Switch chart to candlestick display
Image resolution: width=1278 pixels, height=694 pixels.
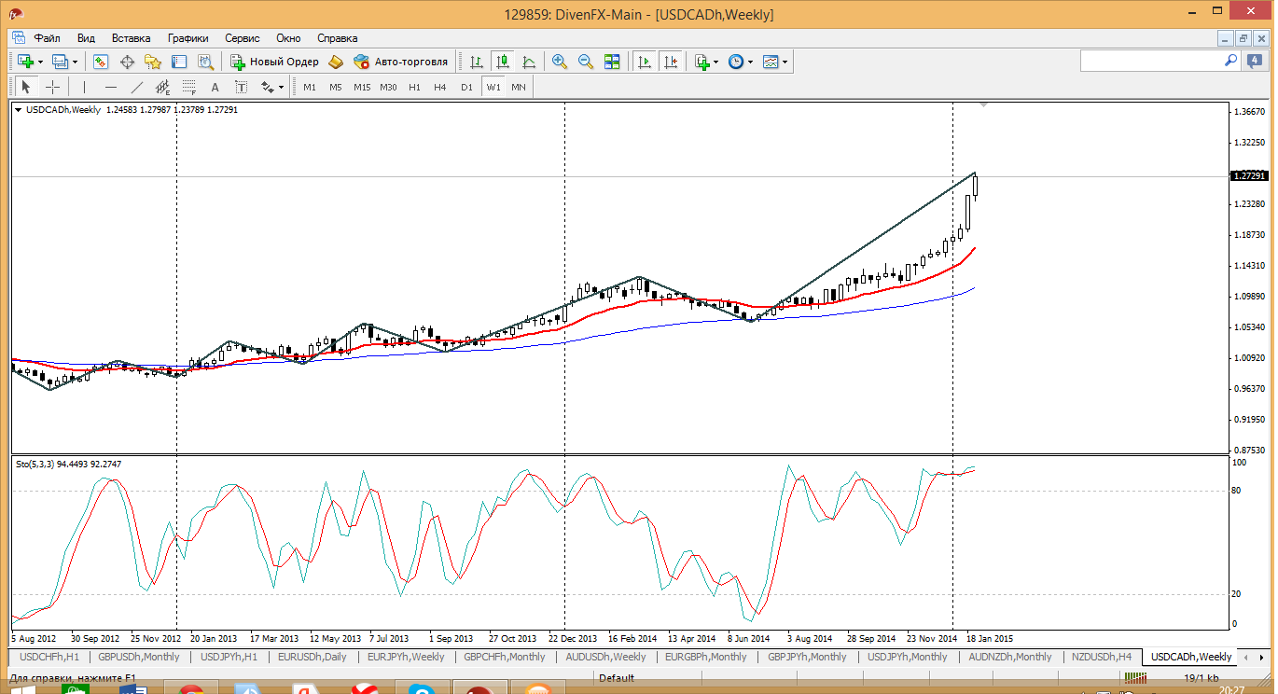[503, 62]
